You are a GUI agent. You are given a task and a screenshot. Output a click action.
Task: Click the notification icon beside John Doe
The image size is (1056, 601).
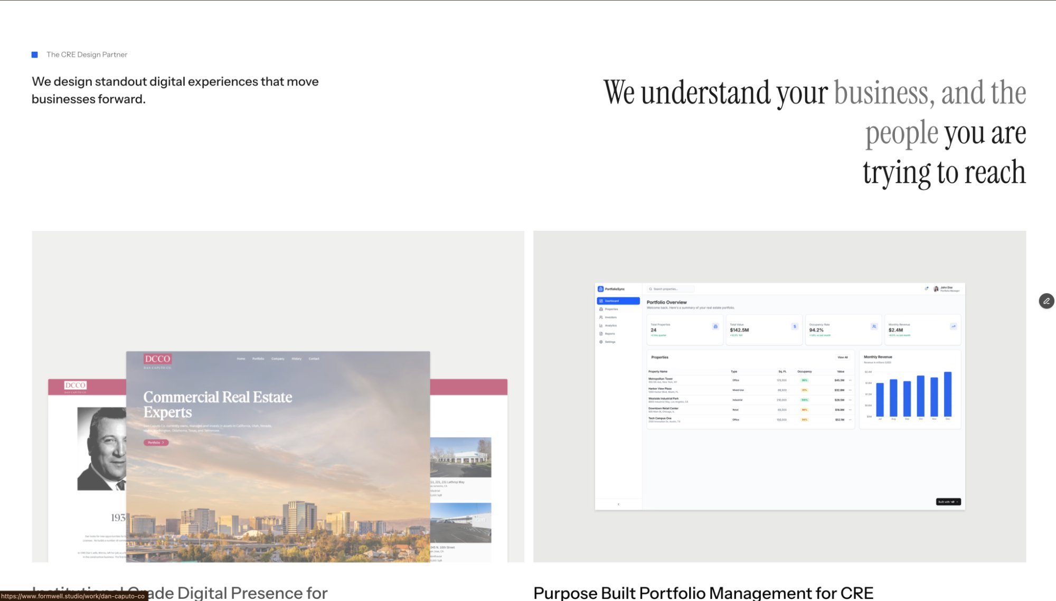coord(927,288)
